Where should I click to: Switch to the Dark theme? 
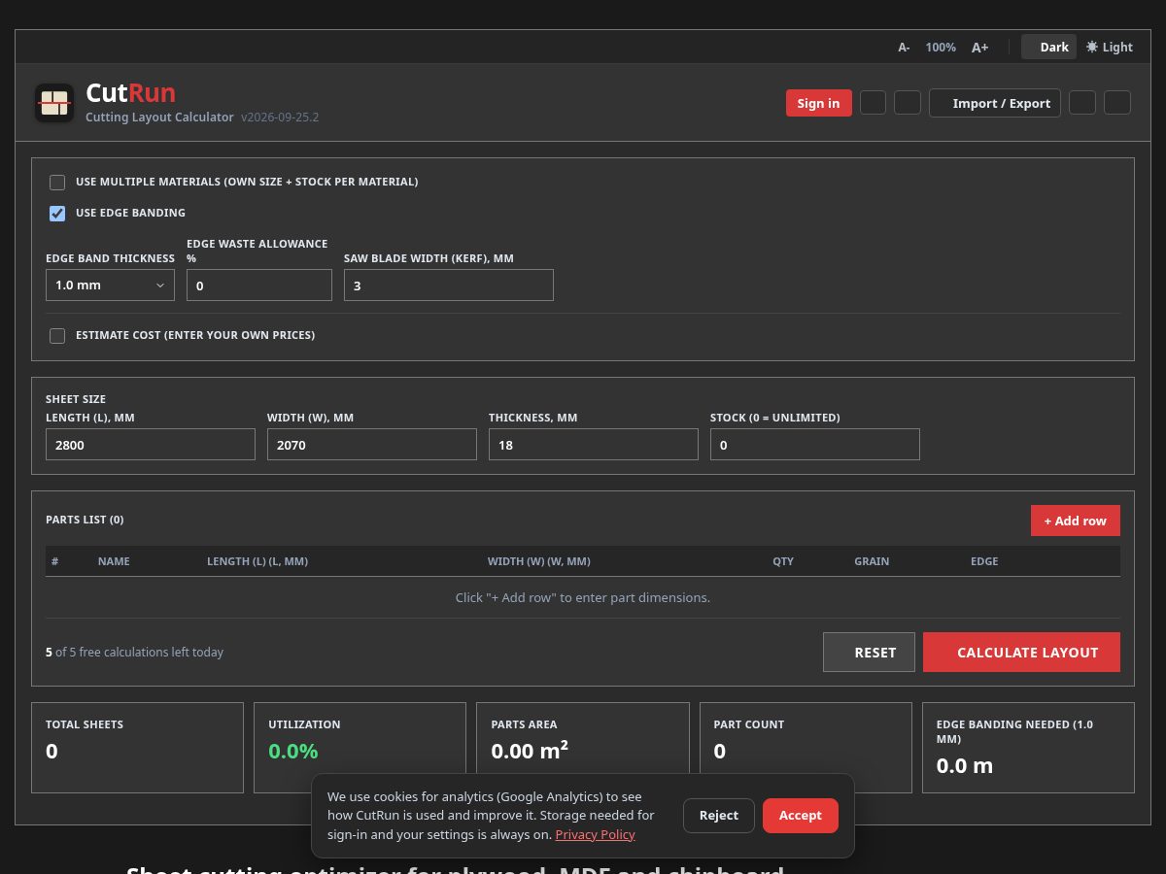coord(1048,47)
